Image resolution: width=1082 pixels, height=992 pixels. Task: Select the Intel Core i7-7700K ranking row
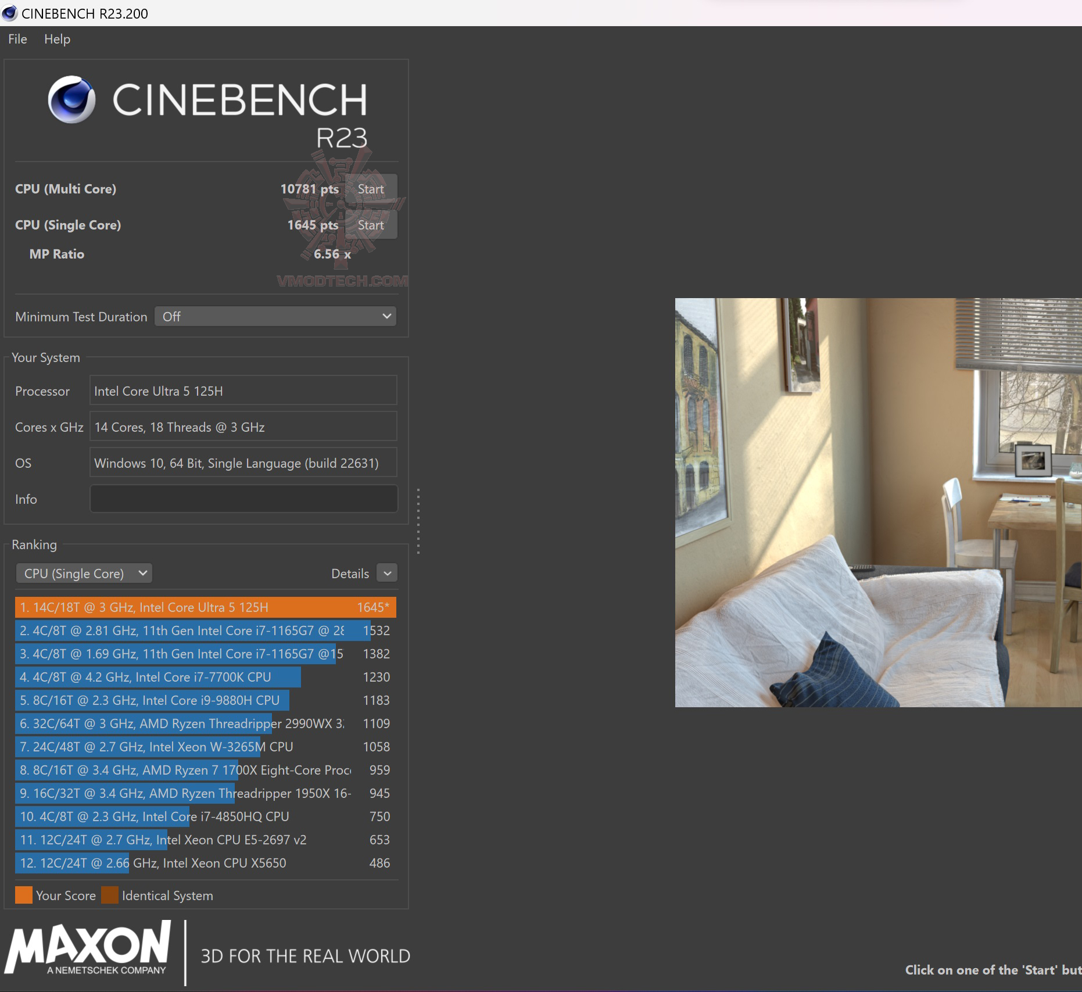(x=206, y=677)
